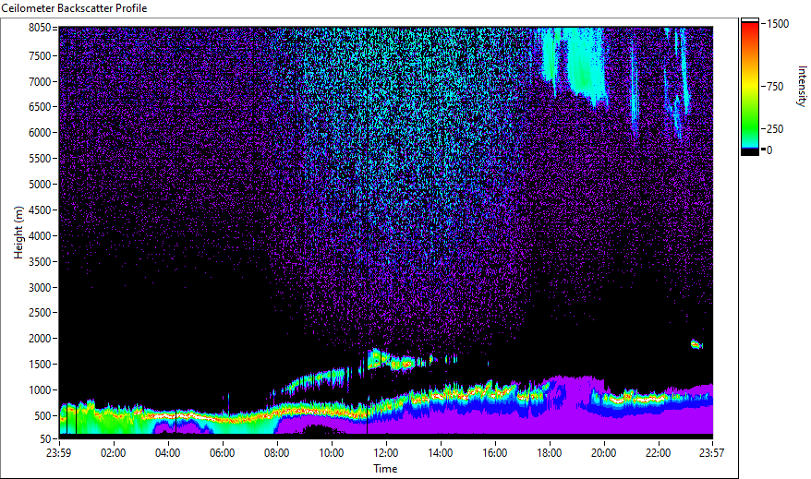Click the 4000 height axis value
Viewport: 811px width, 479px height.
click(x=40, y=236)
